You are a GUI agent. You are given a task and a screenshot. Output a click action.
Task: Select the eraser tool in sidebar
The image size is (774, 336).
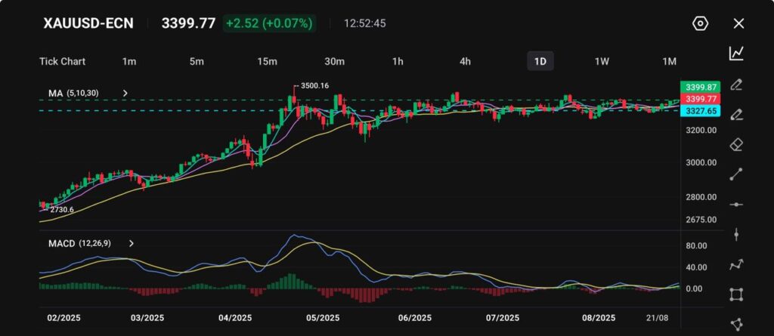736,144
